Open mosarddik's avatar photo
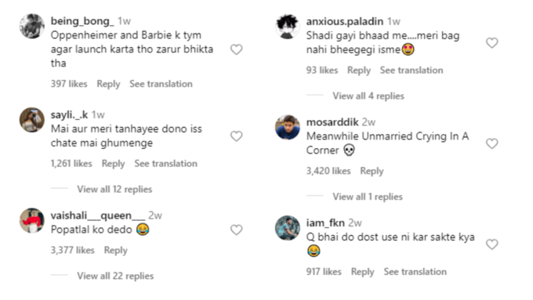 (x=288, y=128)
